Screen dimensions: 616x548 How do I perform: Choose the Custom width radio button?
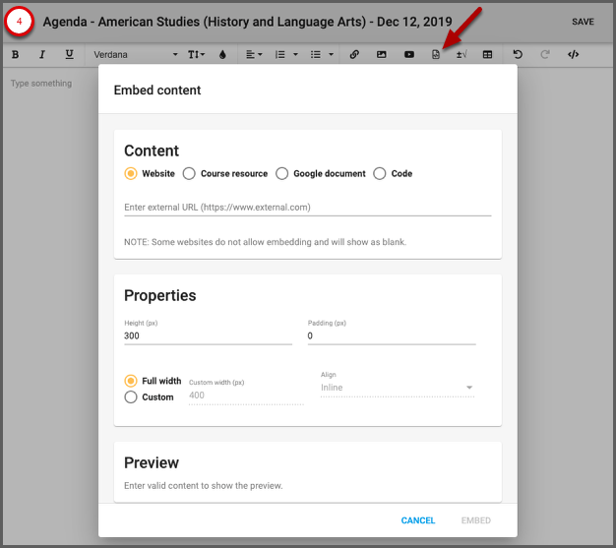[x=131, y=397]
